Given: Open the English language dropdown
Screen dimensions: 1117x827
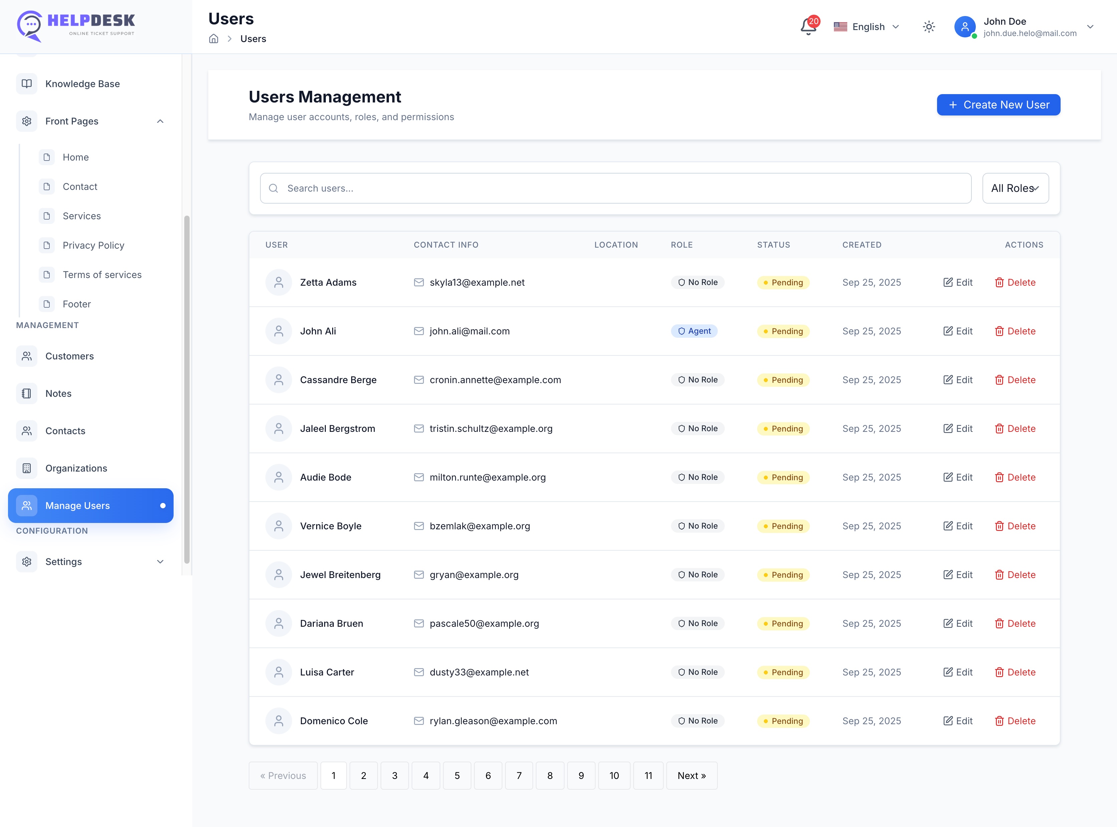Looking at the screenshot, I should [867, 27].
